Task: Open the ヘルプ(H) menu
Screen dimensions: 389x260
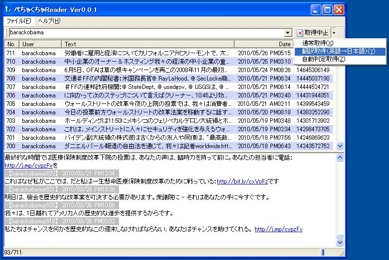Action: 49,21
